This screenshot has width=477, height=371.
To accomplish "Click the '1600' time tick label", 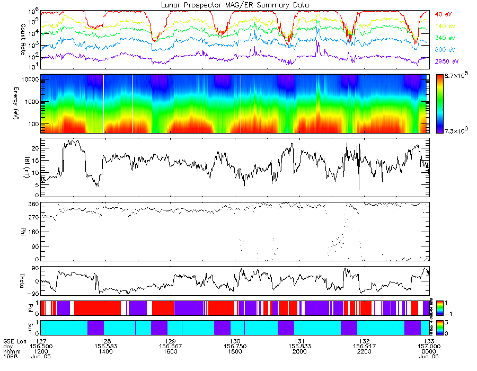I will click(x=170, y=351).
